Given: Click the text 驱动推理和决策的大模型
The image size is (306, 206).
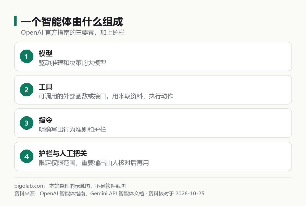Looking at the screenshot, I should (72, 63).
